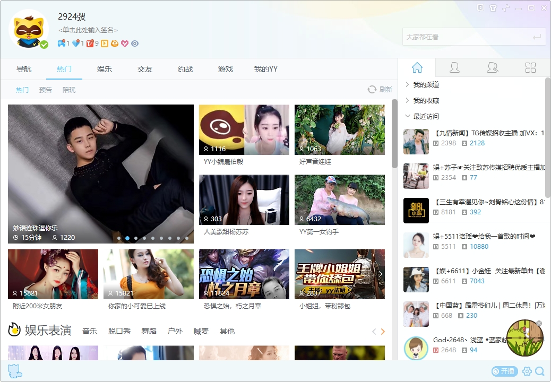Open the two-person groups tab icon
Viewport: 551px width, 382px height.
coord(492,67)
